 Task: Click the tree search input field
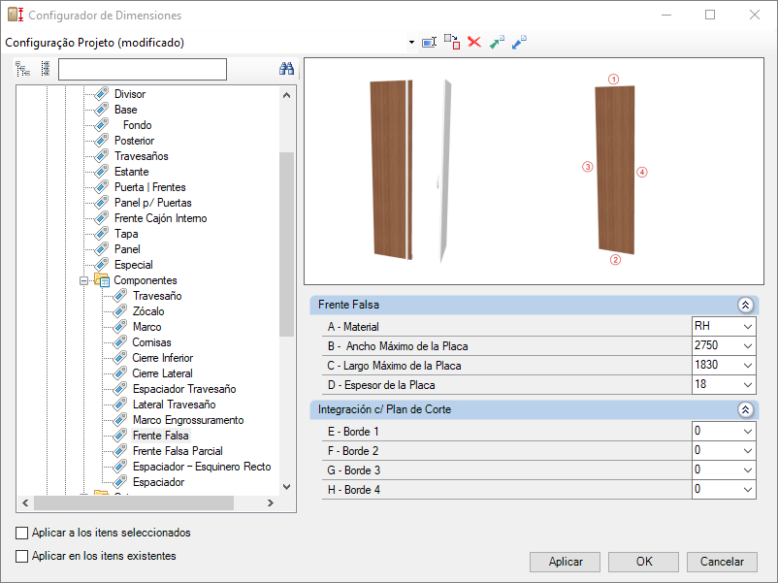pos(143,69)
